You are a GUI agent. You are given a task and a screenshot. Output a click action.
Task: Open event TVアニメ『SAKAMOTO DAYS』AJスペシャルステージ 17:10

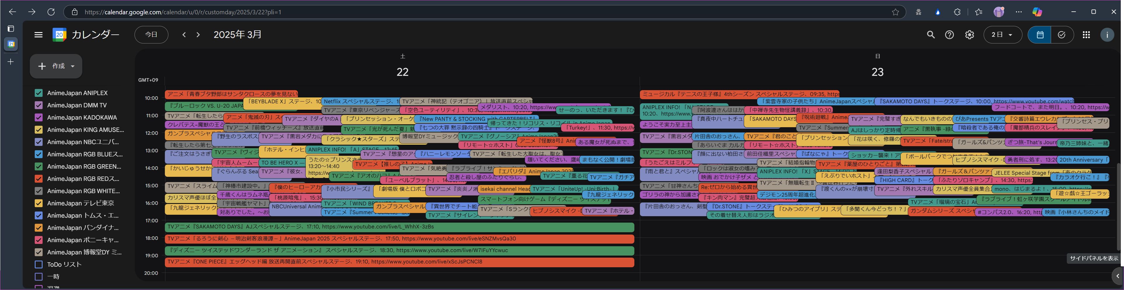coord(399,227)
